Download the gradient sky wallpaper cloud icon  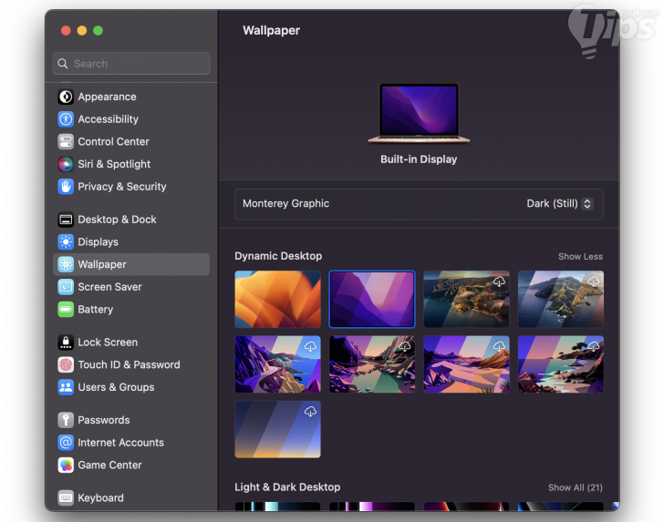tap(310, 411)
